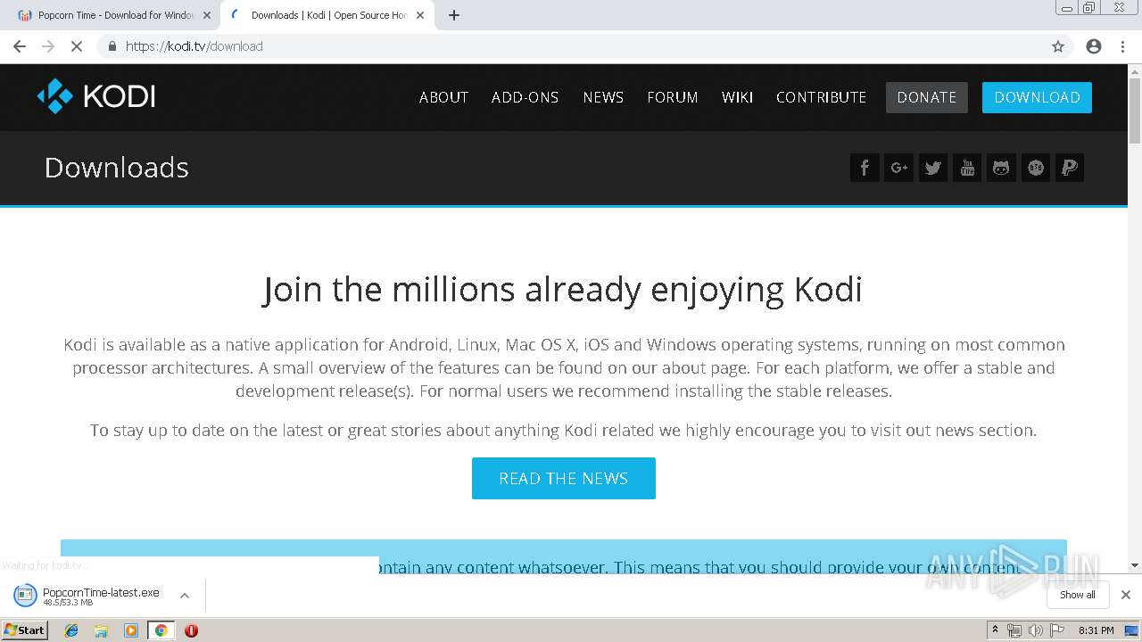Expand PopcornTime-latest.exe download options
The height and width of the screenshot is (642, 1142).
[185, 596]
